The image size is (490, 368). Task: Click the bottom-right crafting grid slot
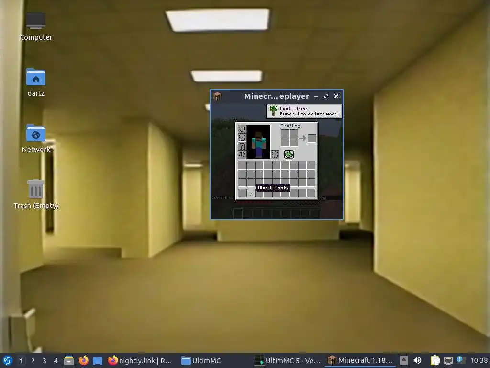[293, 142]
